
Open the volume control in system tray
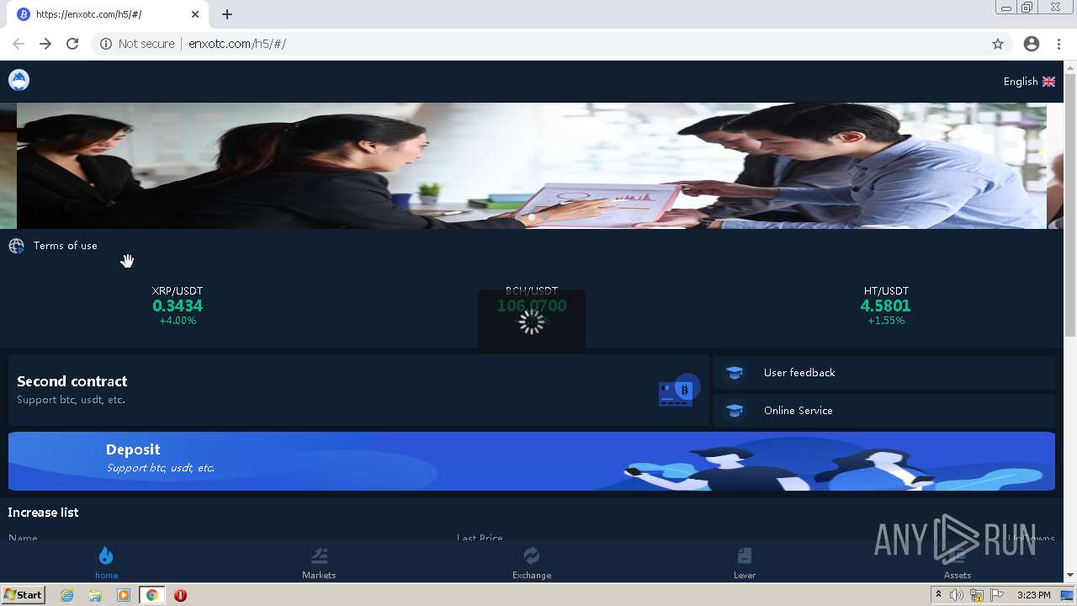point(957,595)
